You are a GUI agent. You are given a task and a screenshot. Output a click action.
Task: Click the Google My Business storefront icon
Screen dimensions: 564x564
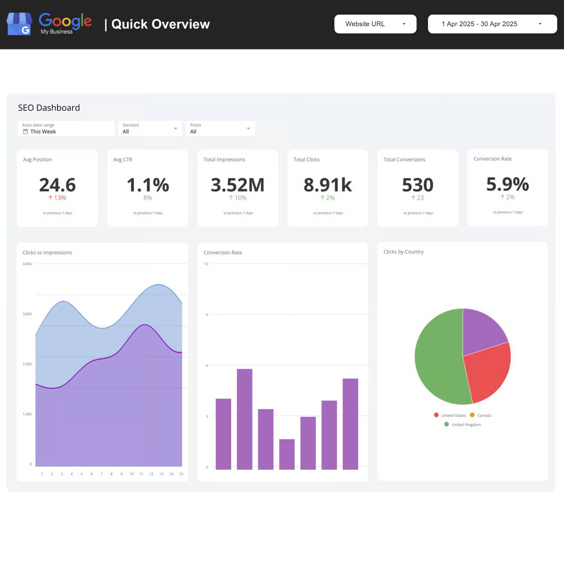tap(19, 24)
